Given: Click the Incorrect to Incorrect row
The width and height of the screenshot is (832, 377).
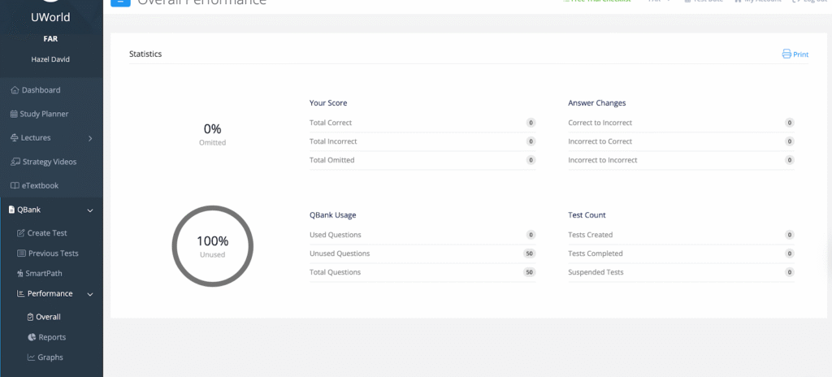Looking at the screenshot, I should click(x=682, y=160).
